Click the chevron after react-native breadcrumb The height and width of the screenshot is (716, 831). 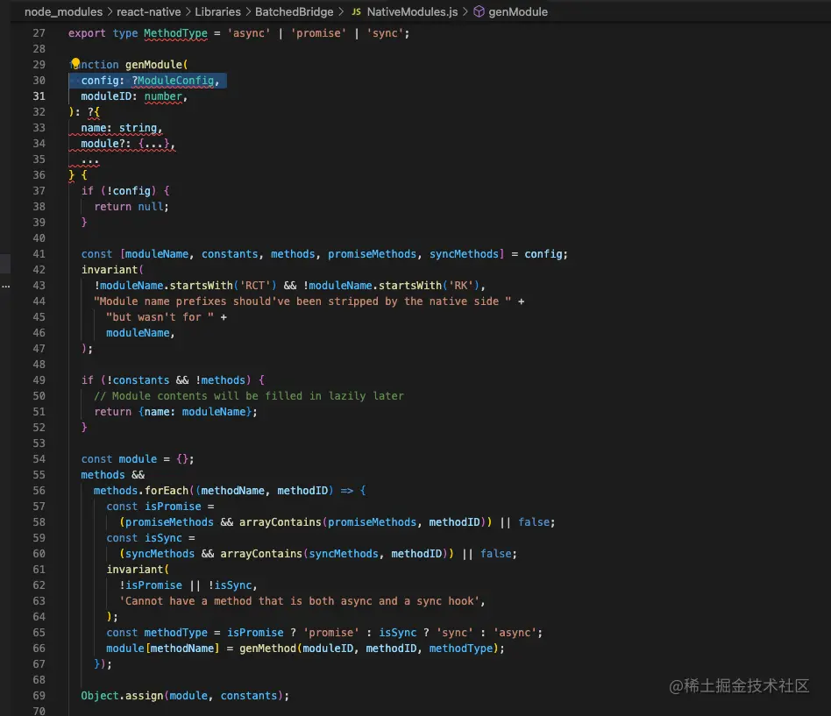(x=188, y=11)
